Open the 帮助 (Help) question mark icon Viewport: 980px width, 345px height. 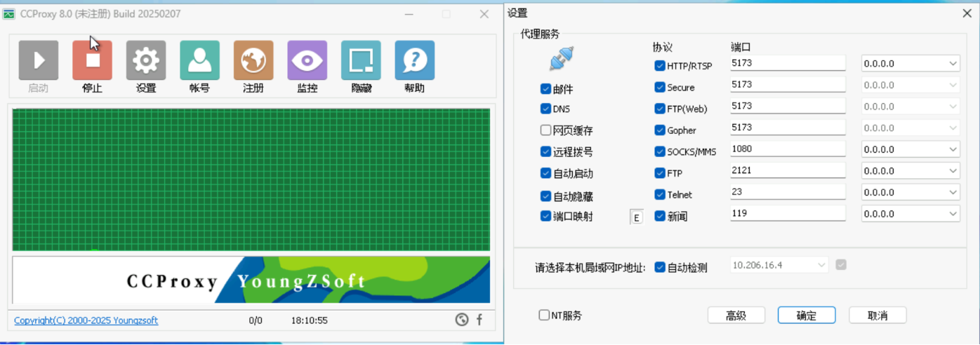click(414, 60)
